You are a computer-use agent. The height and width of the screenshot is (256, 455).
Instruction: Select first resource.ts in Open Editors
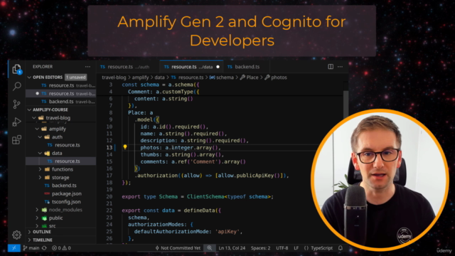[60, 85]
